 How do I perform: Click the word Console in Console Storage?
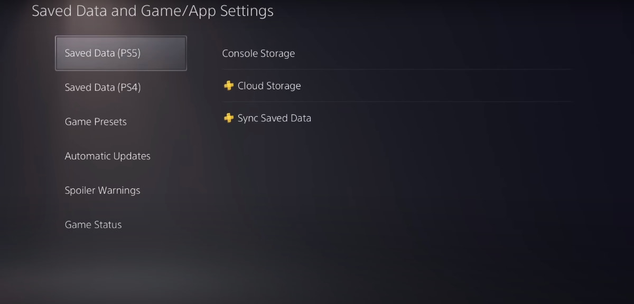pos(240,53)
